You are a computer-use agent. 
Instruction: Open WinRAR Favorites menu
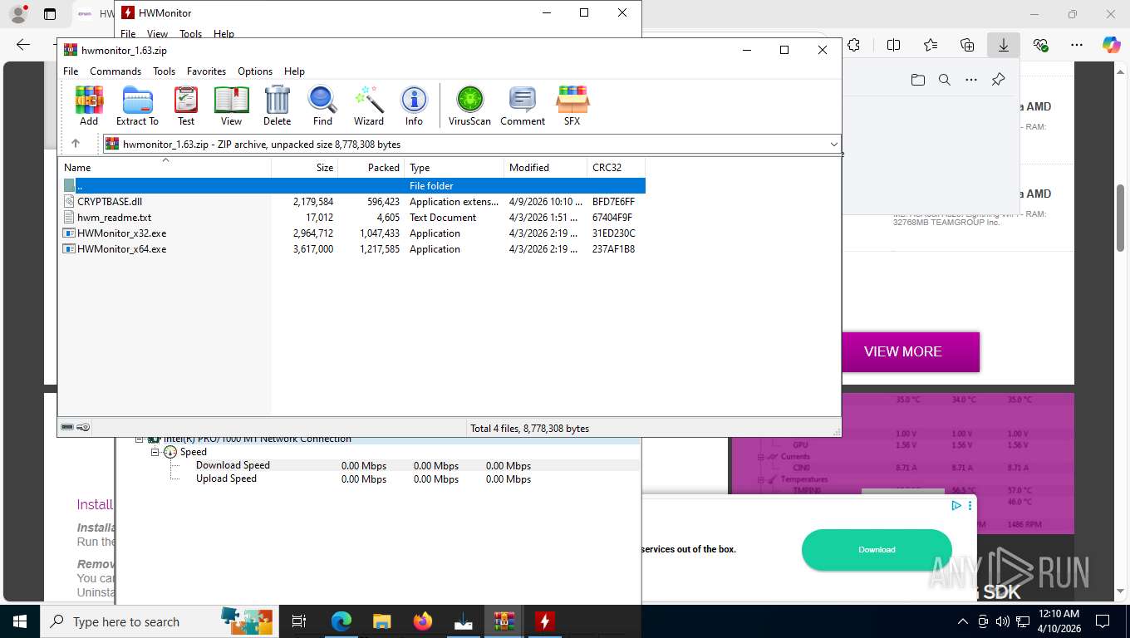[x=206, y=71]
